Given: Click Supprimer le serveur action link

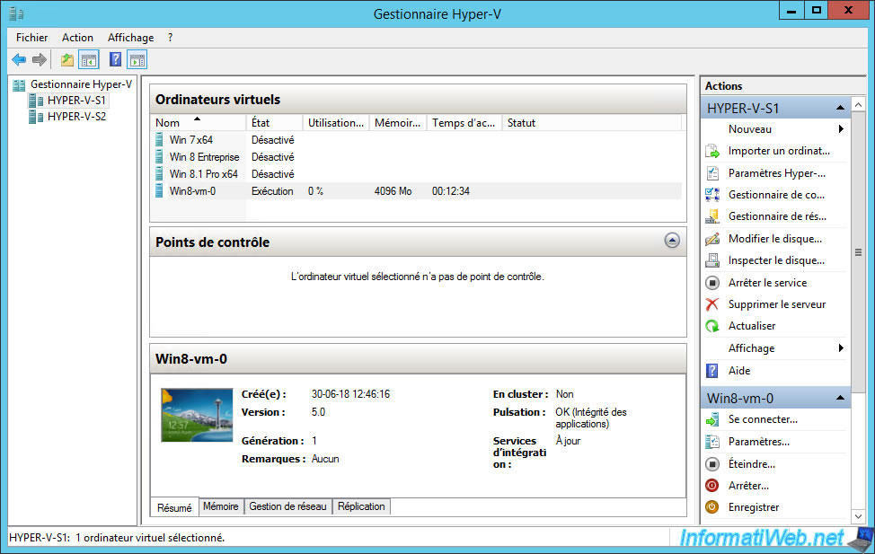Looking at the screenshot, I should click(x=777, y=304).
